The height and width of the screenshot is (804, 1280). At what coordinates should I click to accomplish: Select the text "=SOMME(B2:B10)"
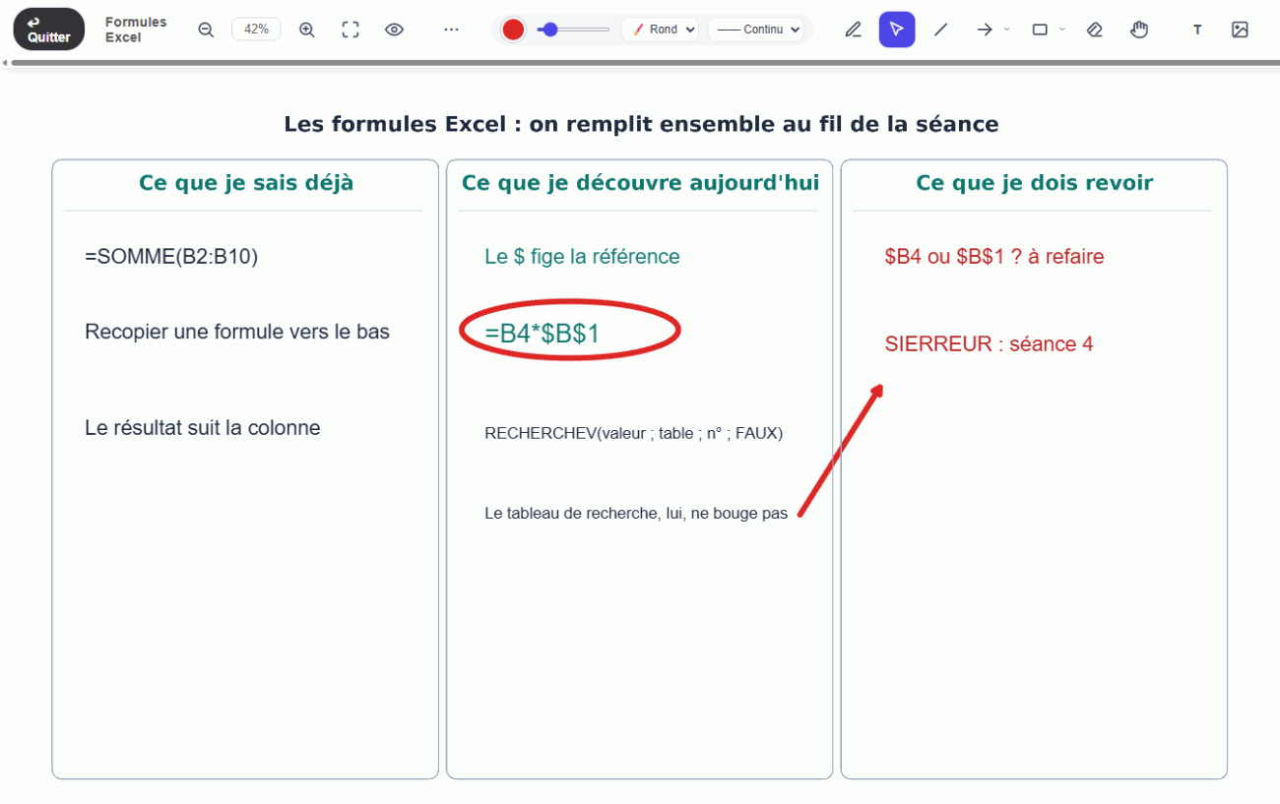coord(171,257)
